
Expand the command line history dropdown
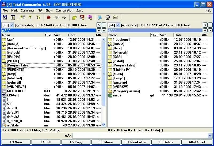click(210, 136)
